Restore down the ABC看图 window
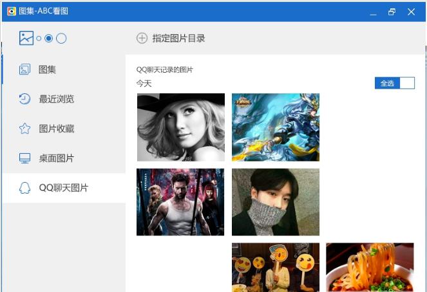The width and height of the screenshot is (427, 292). [x=392, y=12]
